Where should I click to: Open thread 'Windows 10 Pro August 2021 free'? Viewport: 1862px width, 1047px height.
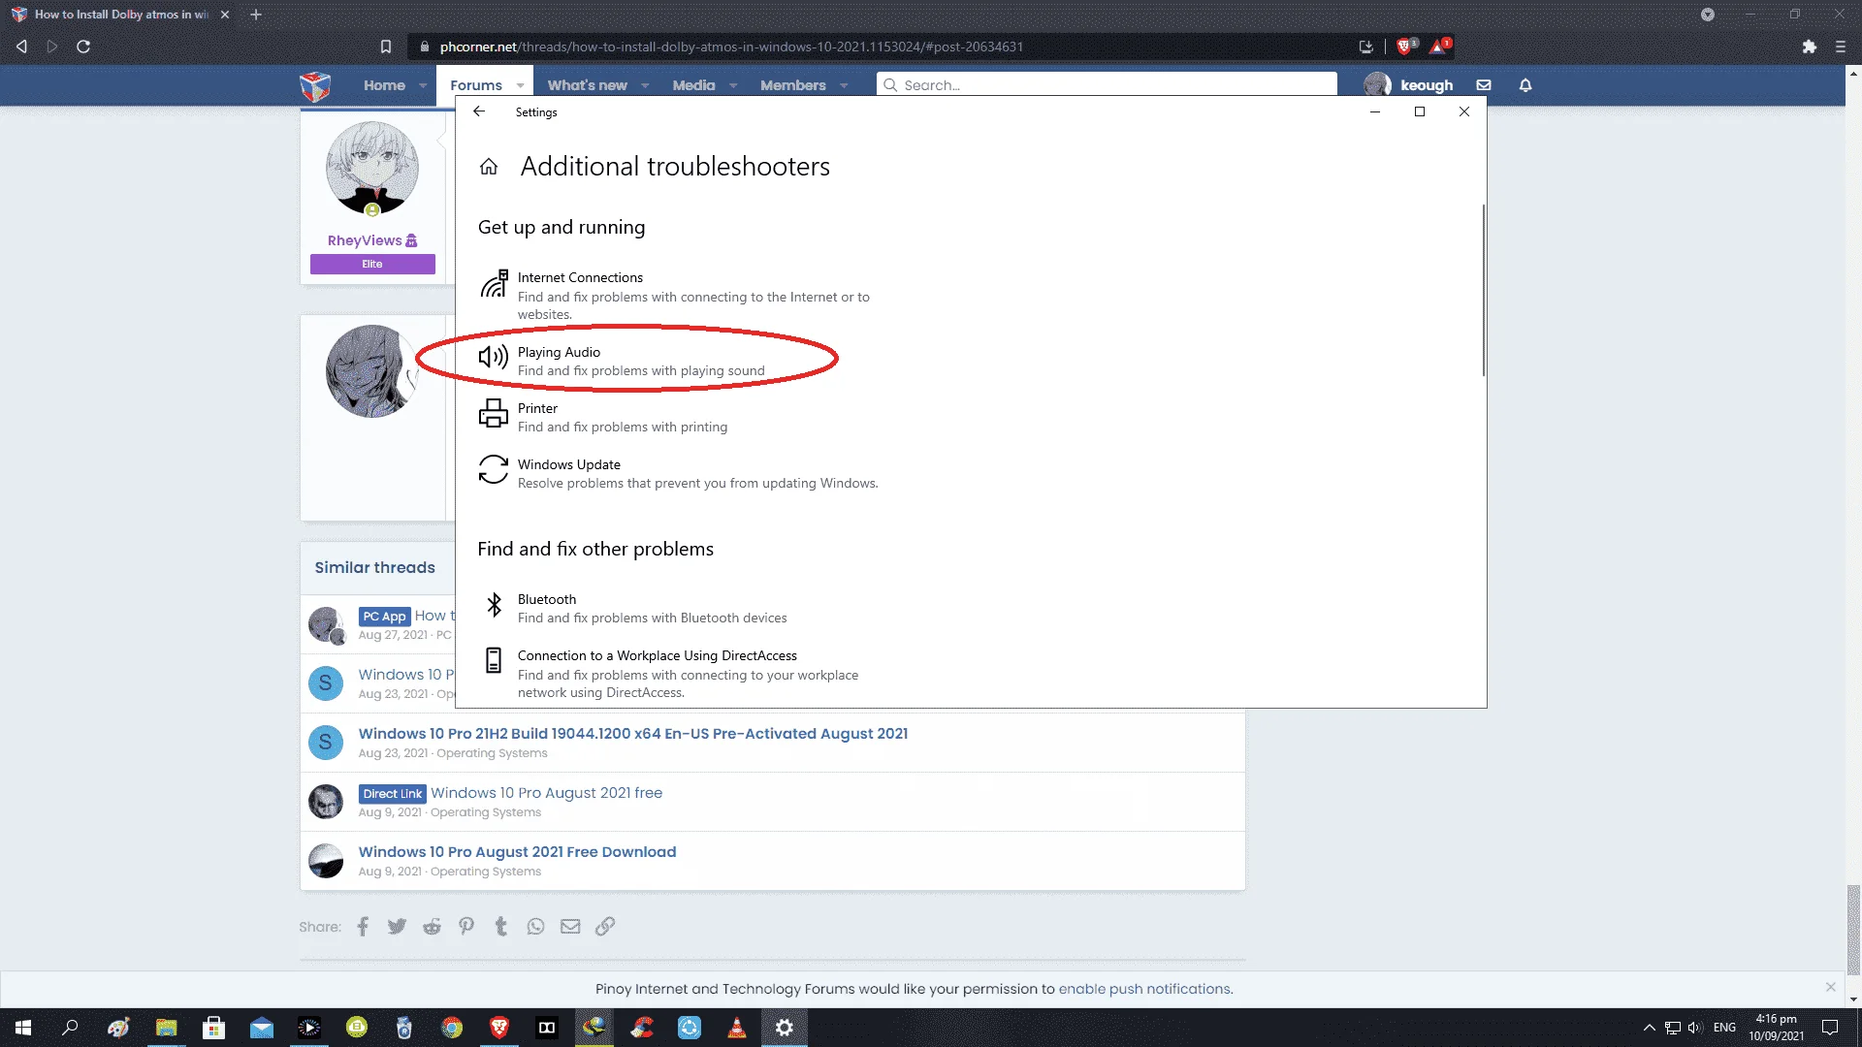click(x=547, y=793)
